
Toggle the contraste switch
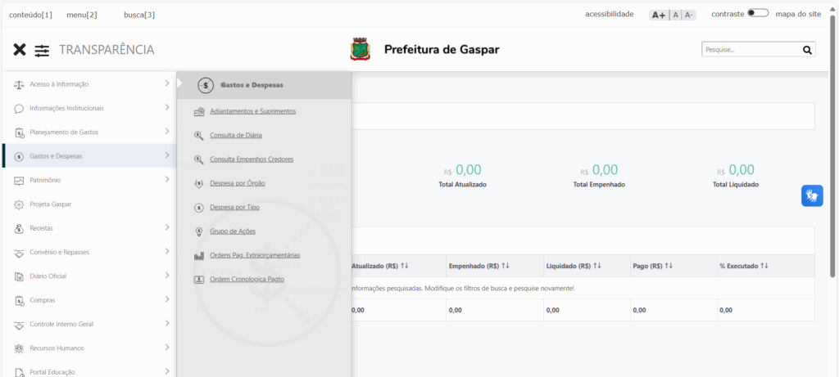[757, 14]
